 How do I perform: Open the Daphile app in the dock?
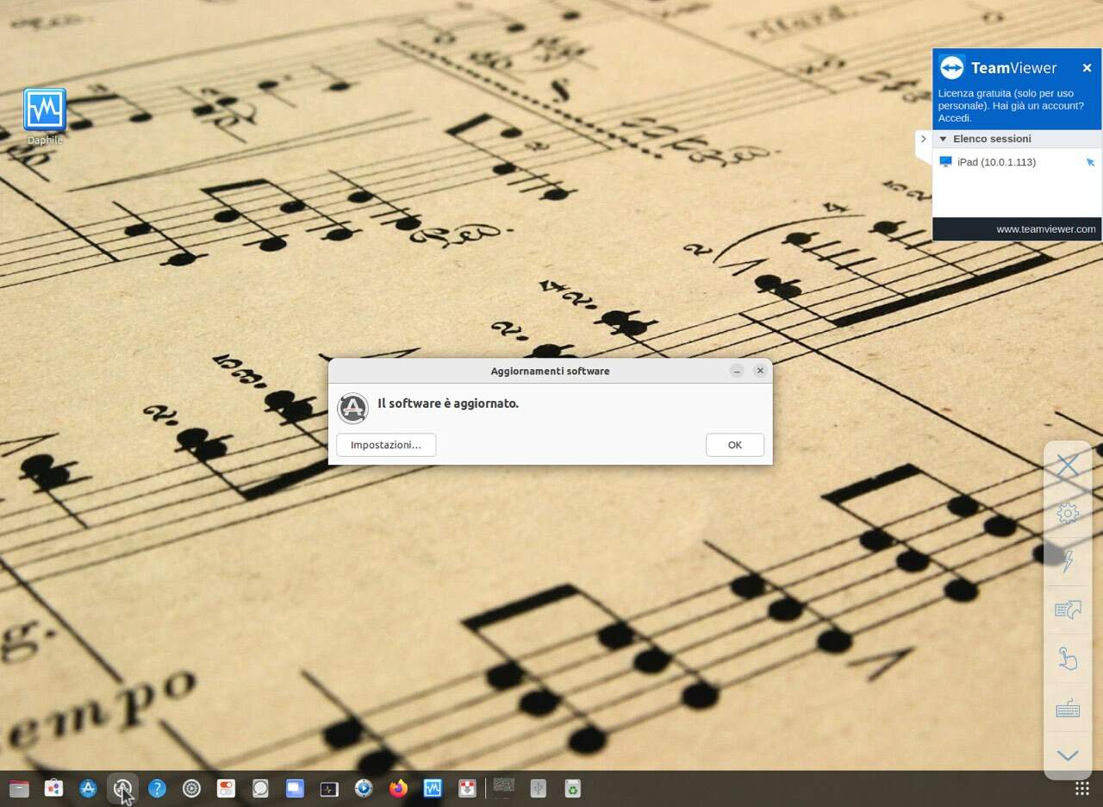click(433, 788)
